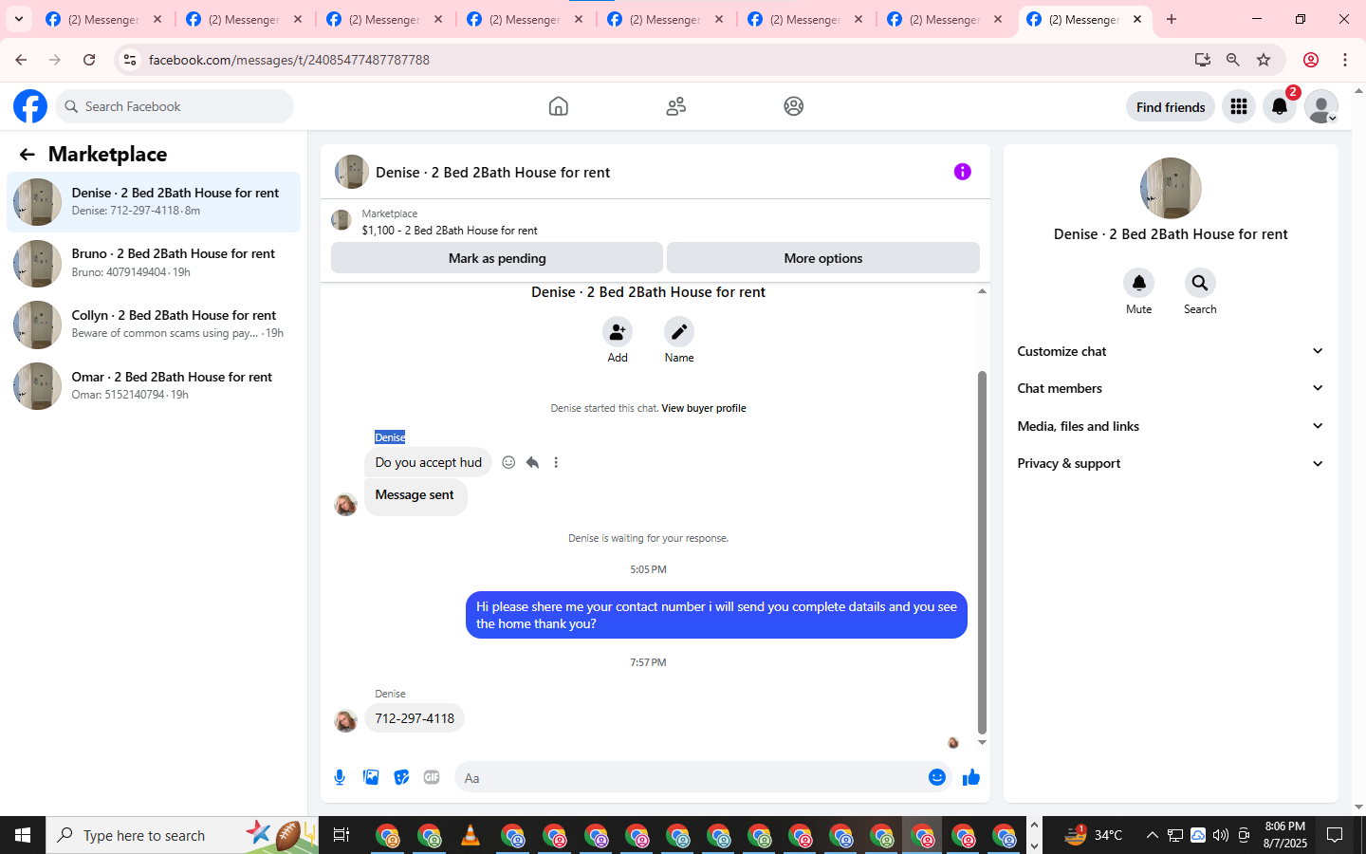The height and width of the screenshot is (854, 1366).
Task: Show hidden system tray icons
Action: [1152, 835]
